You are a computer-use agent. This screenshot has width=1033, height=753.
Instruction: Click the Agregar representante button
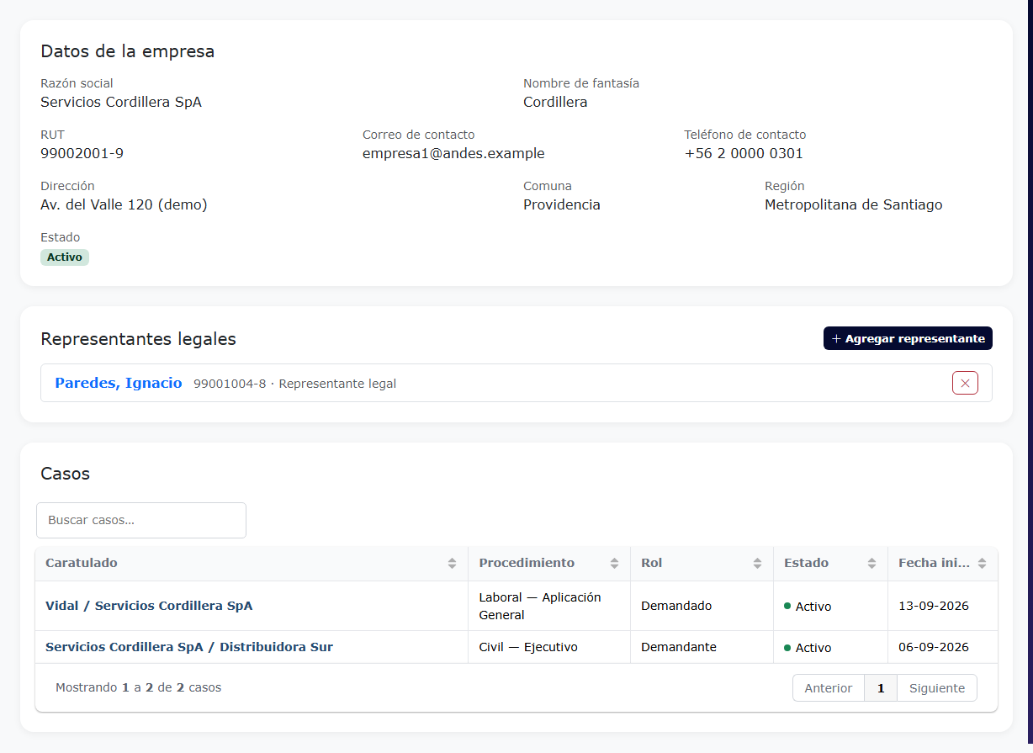point(908,338)
